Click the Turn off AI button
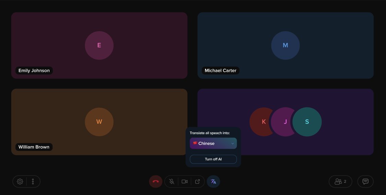Image resolution: width=386 pixels, height=195 pixels. coord(213,159)
